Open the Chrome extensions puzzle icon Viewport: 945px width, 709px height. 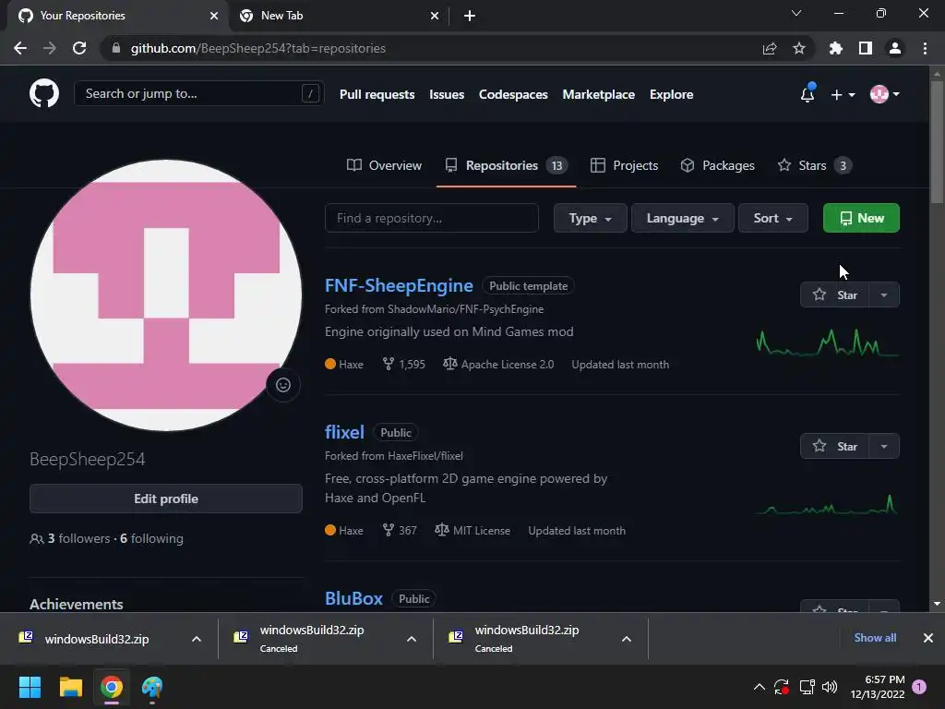click(835, 48)
